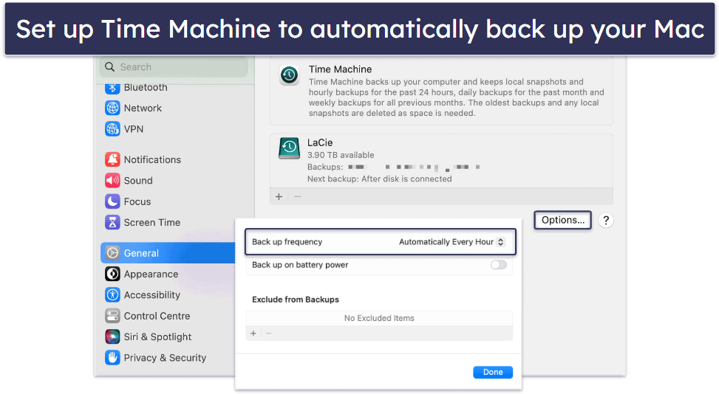This screenshot has width=719, height=394.
Task: Click the Focus moon icon
Action: pyautogui.click(x=112, y=201)
